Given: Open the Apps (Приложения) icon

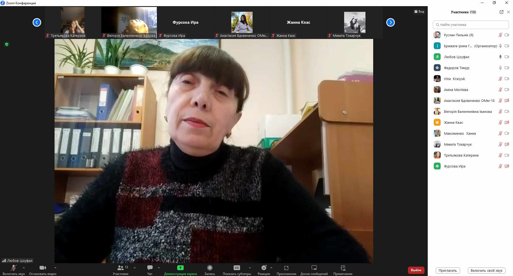Looking at the screenshot, I should pyautogui.click(x=286, y=268).
